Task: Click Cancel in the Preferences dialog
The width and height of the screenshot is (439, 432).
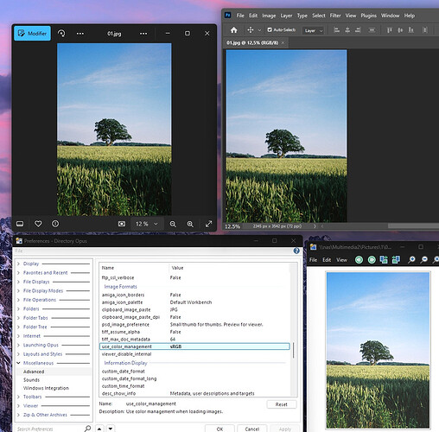Action: pyautogui.click(x=252, y=429)
